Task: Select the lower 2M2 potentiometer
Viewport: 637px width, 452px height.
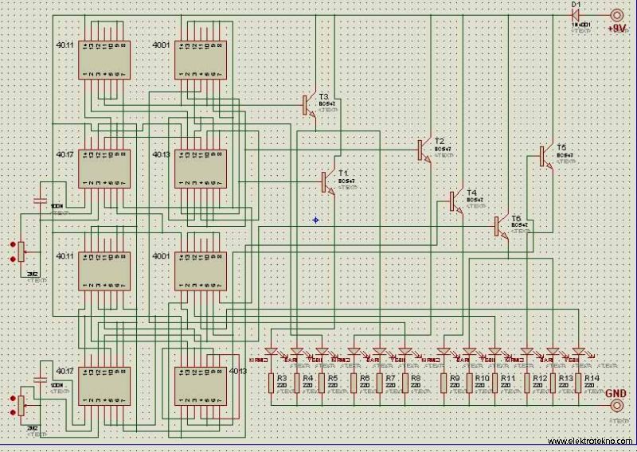Action: coord(21,405)
